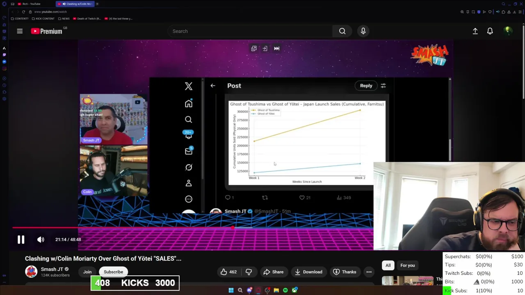Select the All filter chip

pyautogui.click(x=388, y=265)
